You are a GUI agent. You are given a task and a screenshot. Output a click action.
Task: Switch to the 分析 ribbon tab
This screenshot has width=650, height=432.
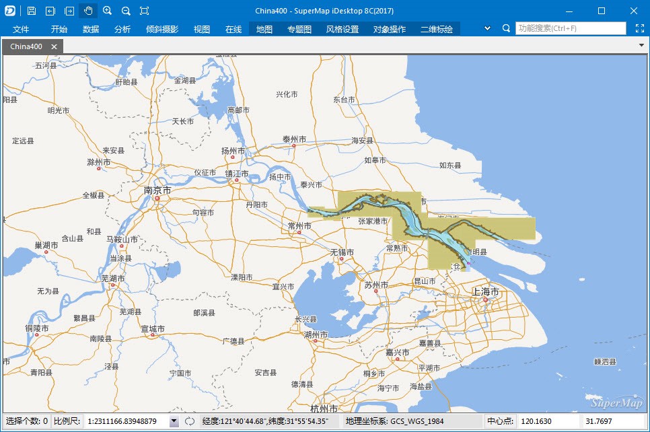[122, 29]
